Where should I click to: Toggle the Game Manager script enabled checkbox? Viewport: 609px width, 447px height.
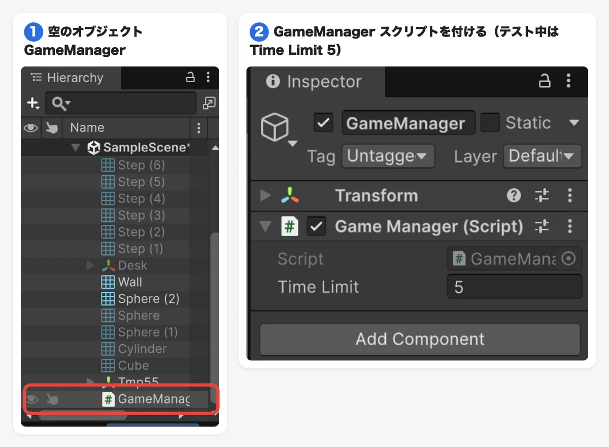[317, 227]
